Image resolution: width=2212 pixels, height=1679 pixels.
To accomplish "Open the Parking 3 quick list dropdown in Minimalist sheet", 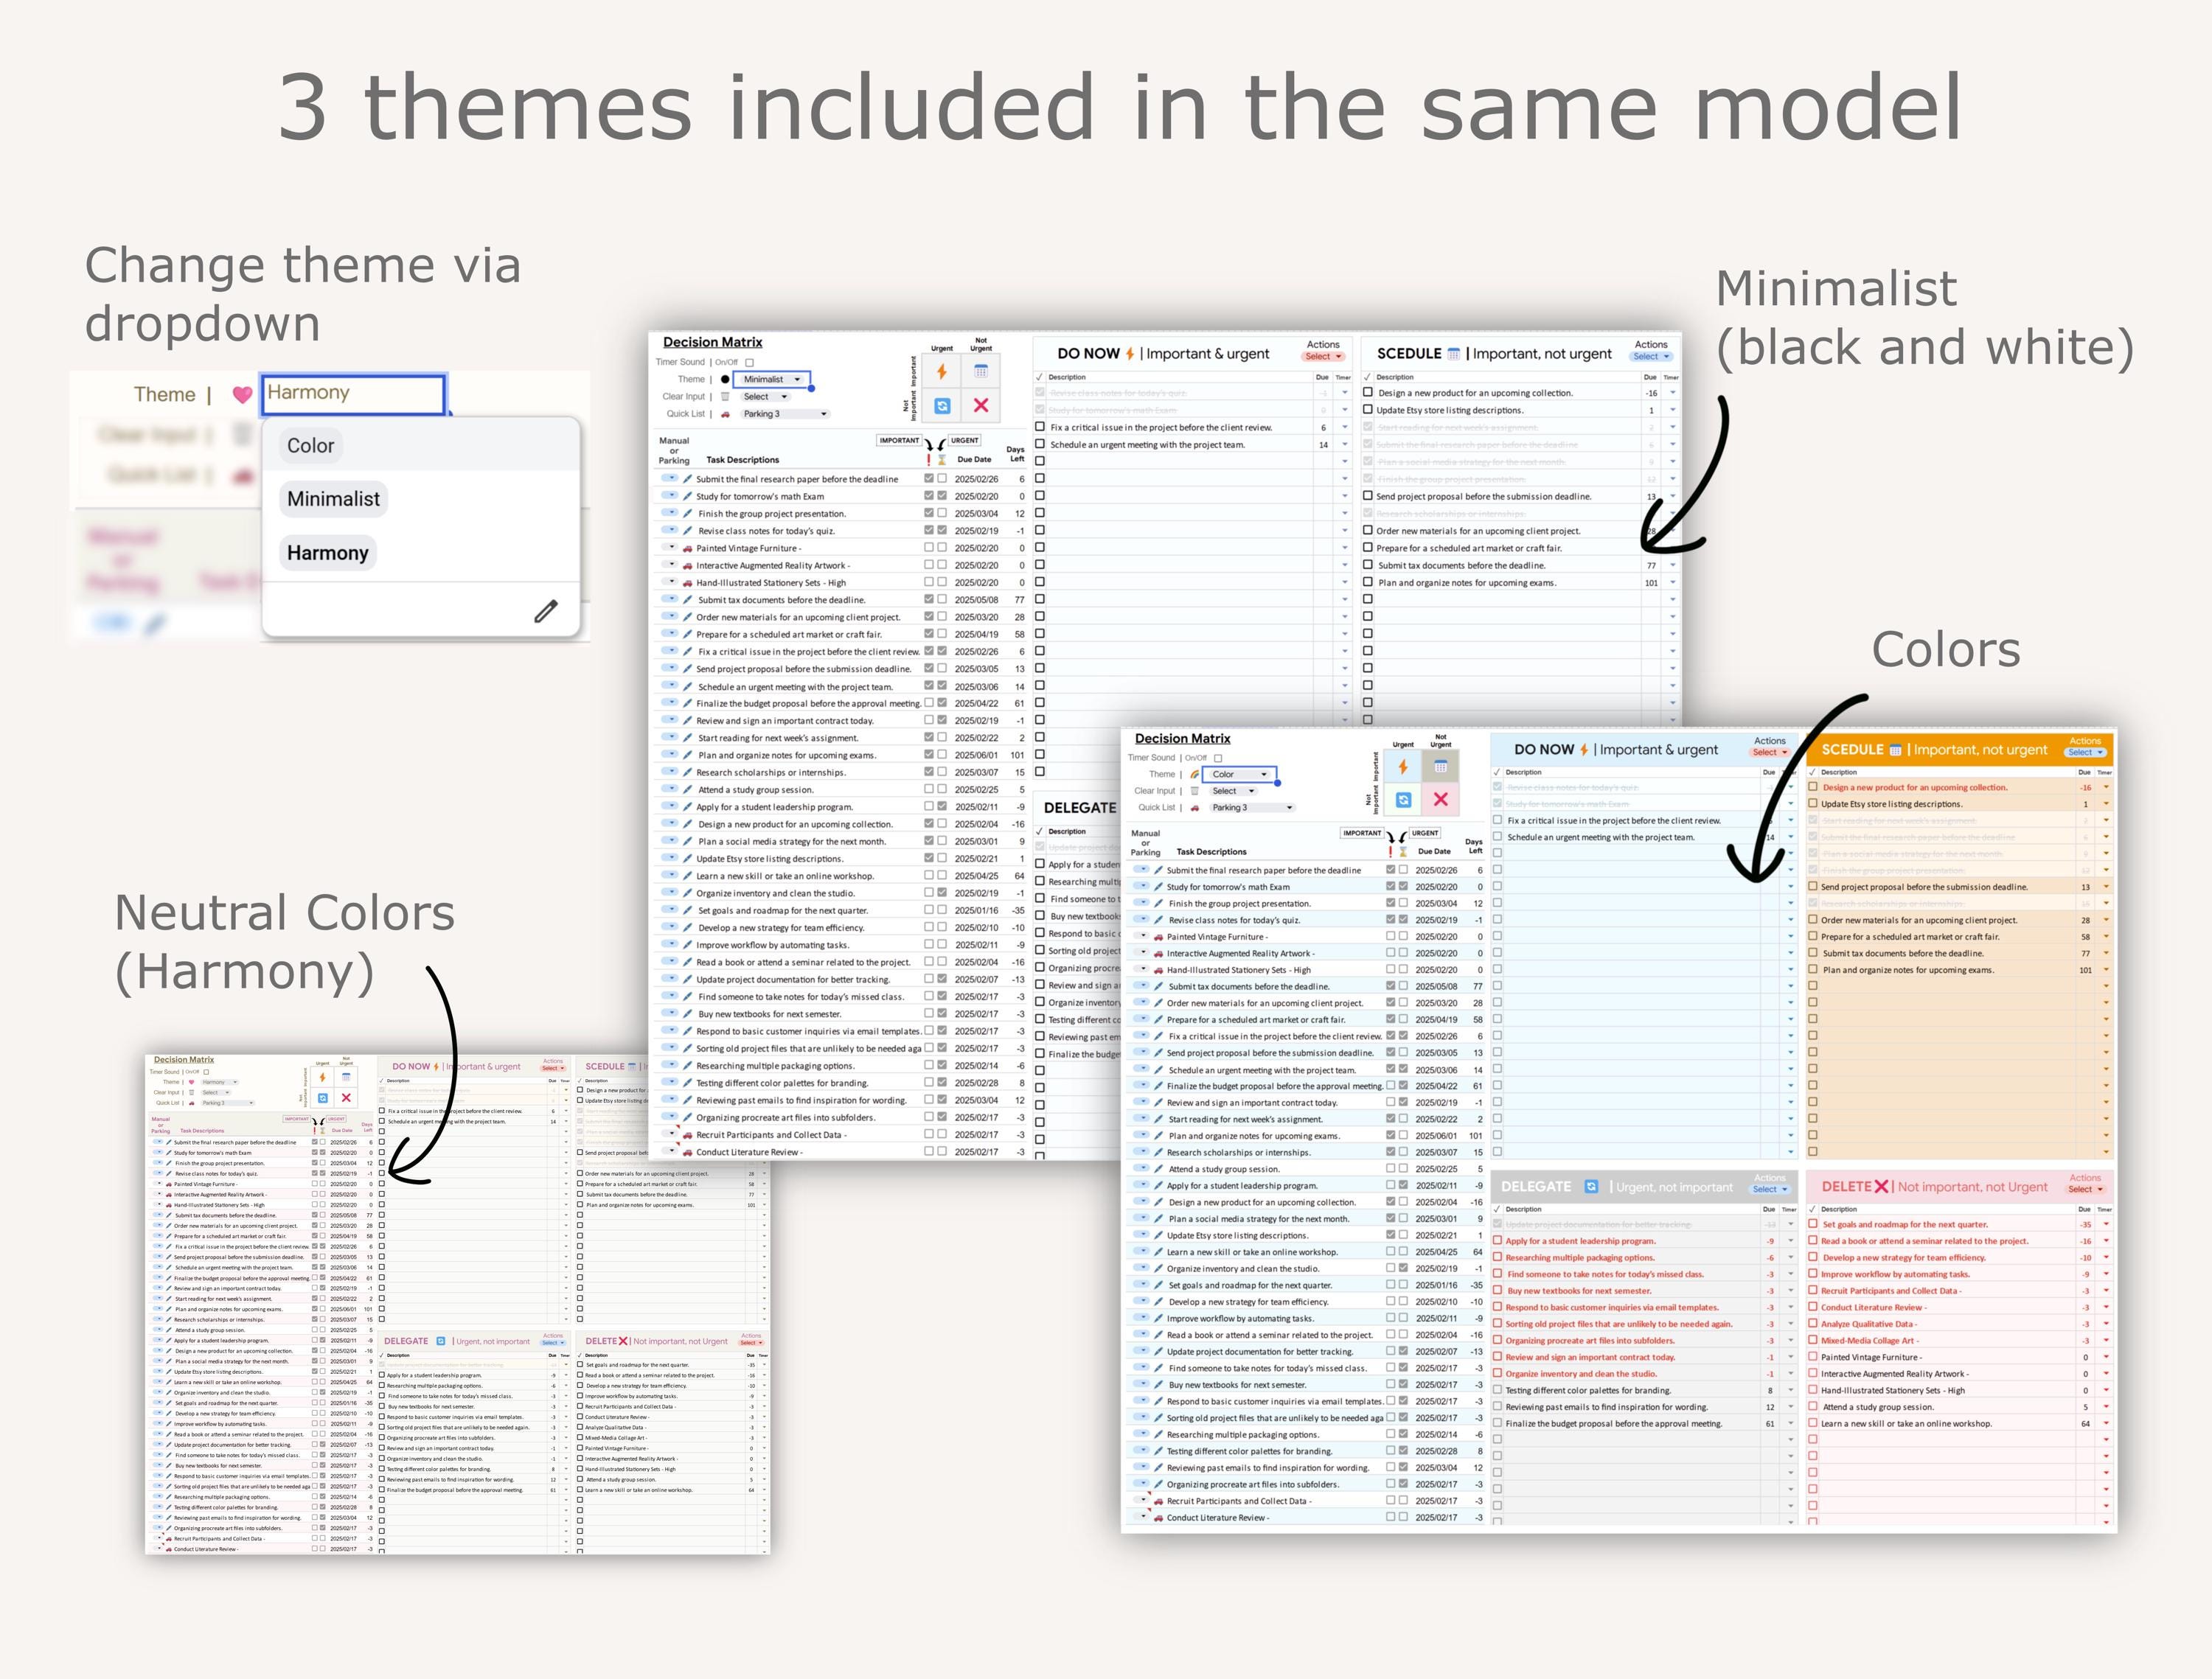I will [785, 413].
